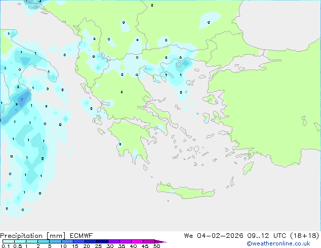Click the "09..12 UTC" time range text
Screen dimensions: 321x248
pos(266,236)
